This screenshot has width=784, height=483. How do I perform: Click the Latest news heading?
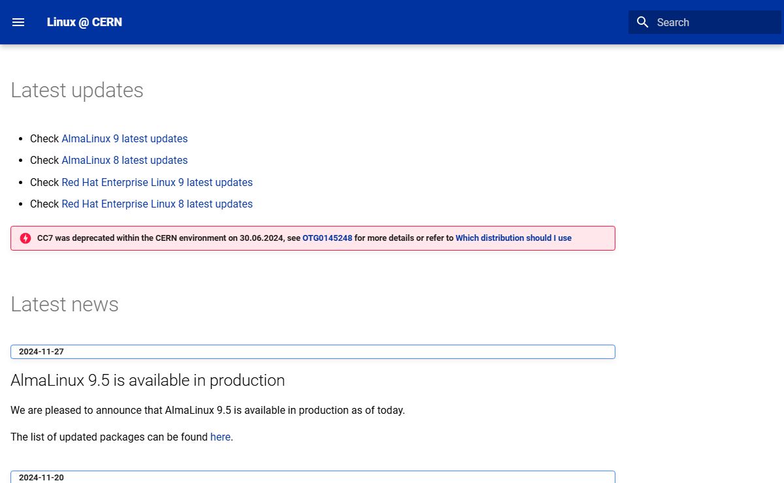point(65,304)
